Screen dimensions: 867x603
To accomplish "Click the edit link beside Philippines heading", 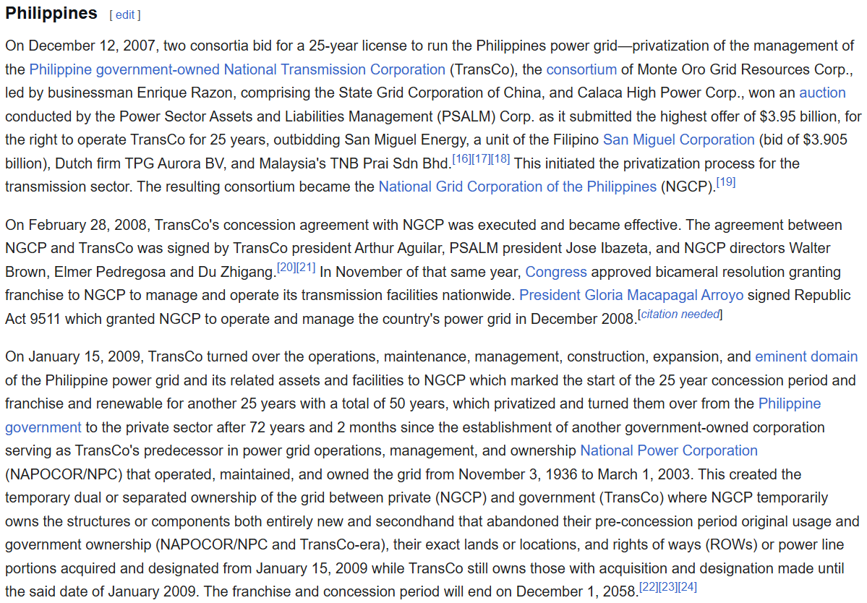I will 125,15.
